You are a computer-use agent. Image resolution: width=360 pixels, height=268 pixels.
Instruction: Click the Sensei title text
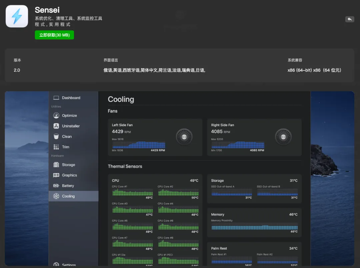click(47, 10)
